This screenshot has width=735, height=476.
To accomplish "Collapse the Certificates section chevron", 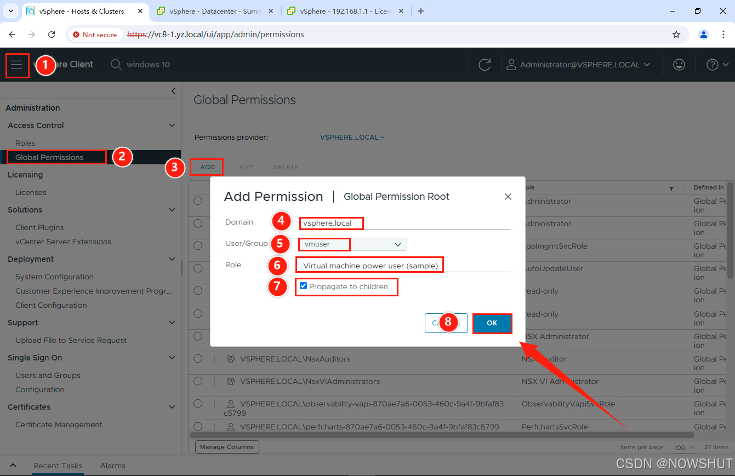I will (x=172, y=407).
